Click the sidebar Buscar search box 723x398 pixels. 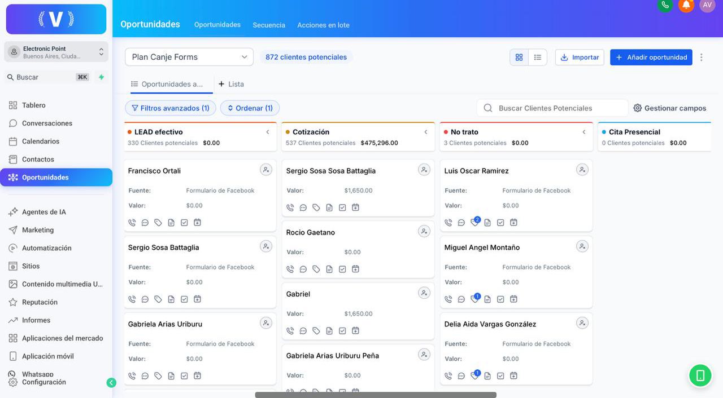tap(48, 77)
